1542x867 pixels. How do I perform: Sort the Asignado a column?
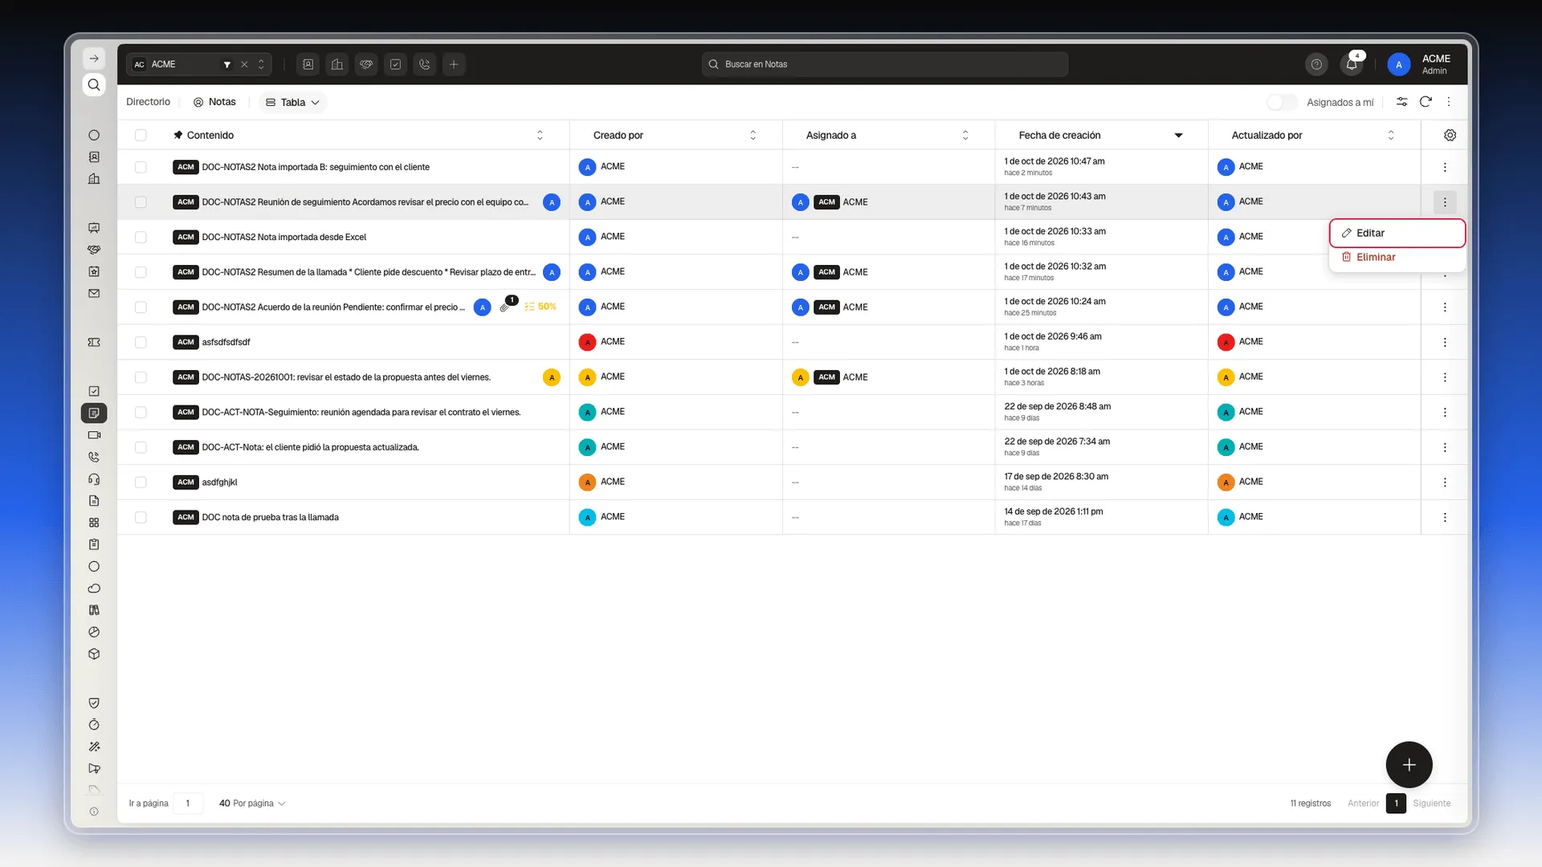pos(965,135)
